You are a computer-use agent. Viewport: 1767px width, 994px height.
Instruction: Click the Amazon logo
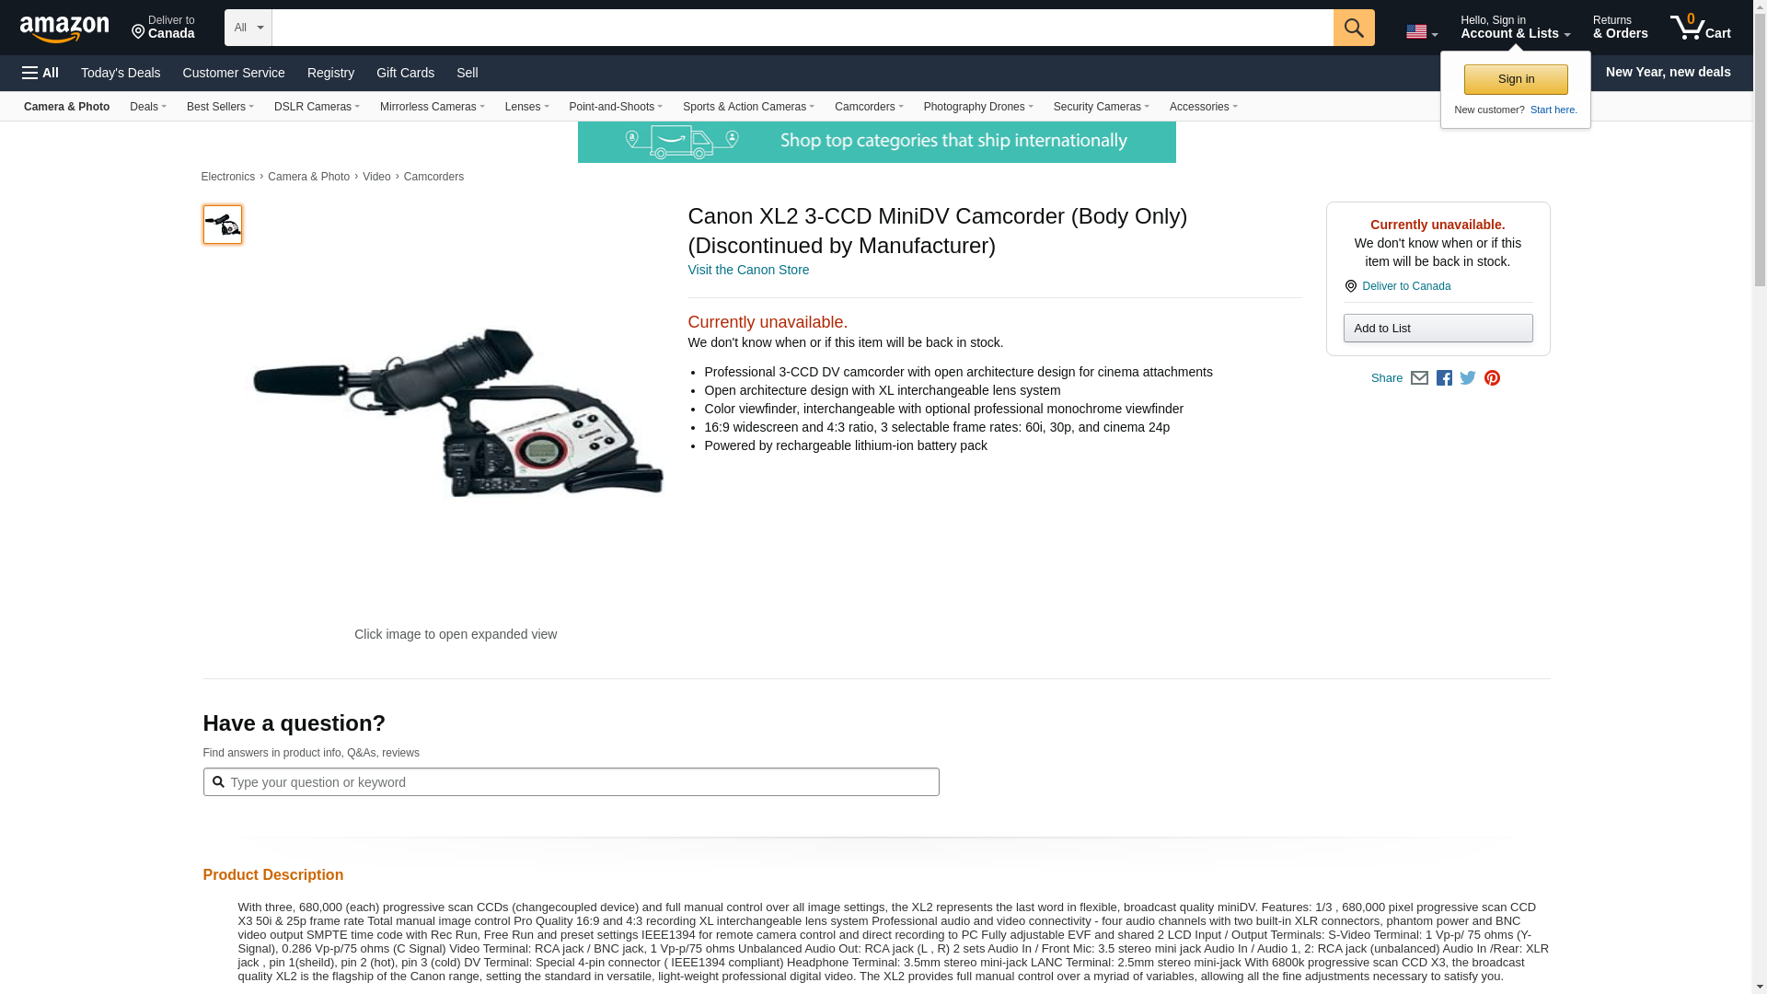click(64, 29)
